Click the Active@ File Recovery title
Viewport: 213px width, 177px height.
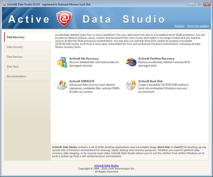click(84, 59)
